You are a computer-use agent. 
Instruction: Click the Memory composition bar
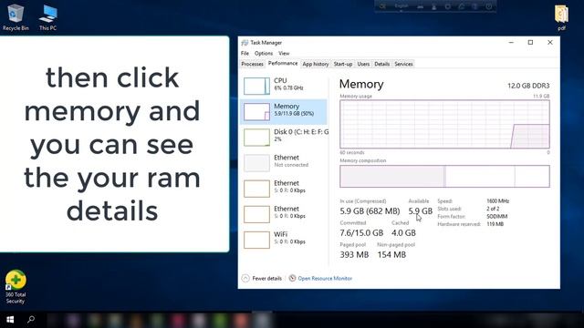click(444, 176)
